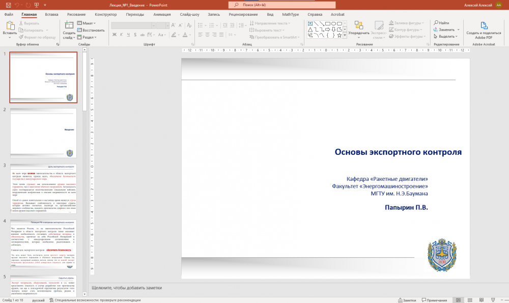Screen dimensions: 509x303
Task: Expand the Section (Раздел) dropdown
Action: click(x=88, y=37)
